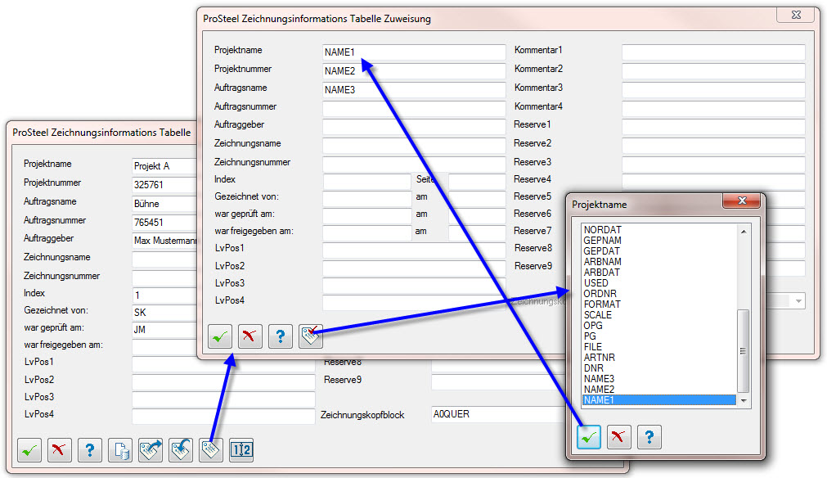This screenshot has width=827, height=478.
Task: Click Projektname field showing Projekt A
Action: point(164,166)
